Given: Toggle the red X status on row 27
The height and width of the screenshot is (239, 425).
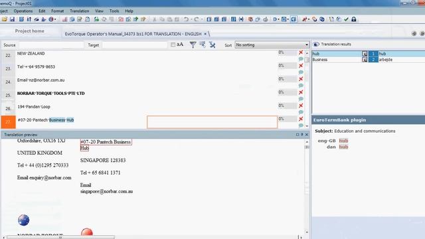Looking at the screenshot, I should (x=301, y=119).
